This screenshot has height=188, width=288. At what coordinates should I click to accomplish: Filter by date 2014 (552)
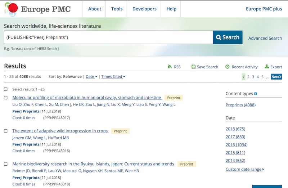[235, 161]
